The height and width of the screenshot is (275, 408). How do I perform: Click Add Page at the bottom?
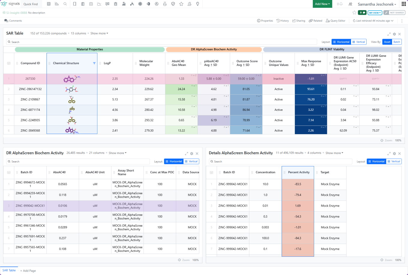click(28, 270)
